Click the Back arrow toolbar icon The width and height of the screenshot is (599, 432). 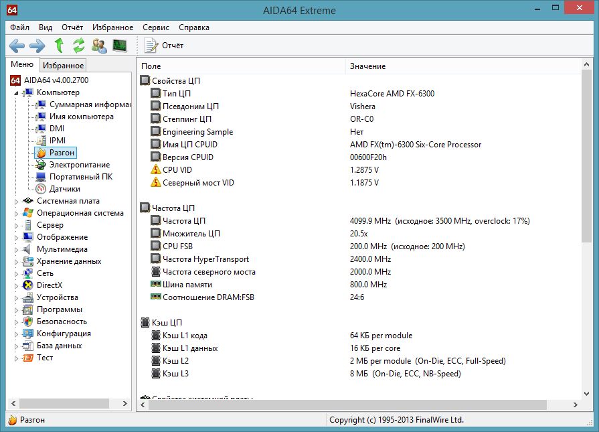pyautogui.click(x=17, y=46)
